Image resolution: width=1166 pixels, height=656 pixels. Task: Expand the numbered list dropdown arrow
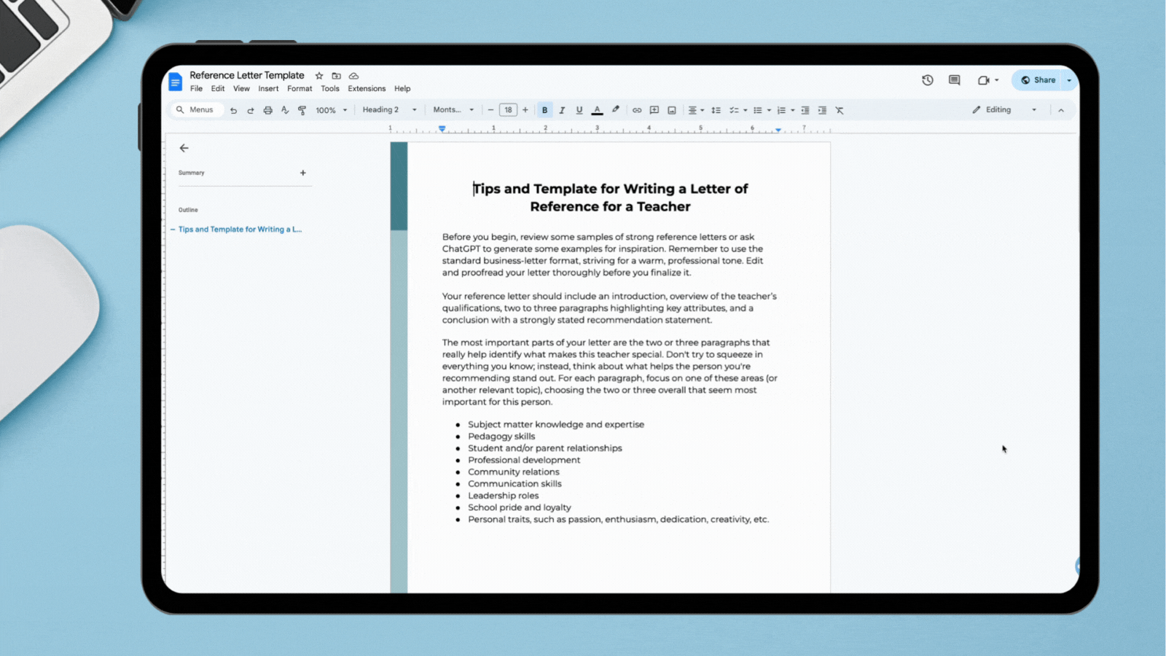793,111
